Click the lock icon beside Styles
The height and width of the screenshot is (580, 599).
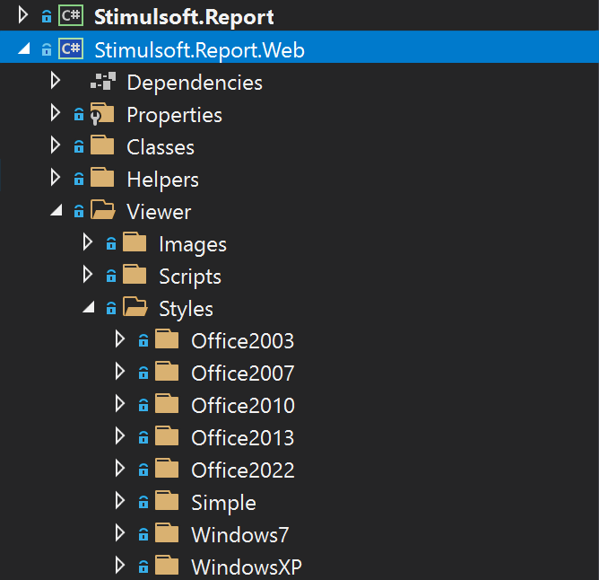pos(111,308)
